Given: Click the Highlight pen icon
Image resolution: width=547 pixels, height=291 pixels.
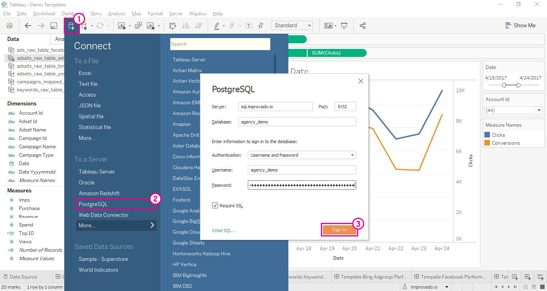Looking at the screenshot, I should click(x=217, y=26).
